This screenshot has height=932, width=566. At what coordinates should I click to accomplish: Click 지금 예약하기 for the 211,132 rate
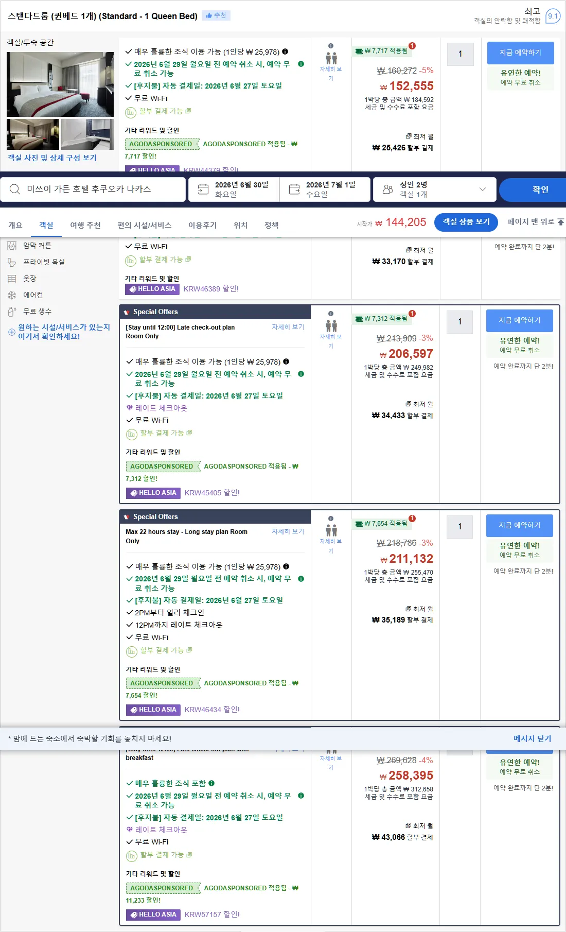click(x=519, y=525)
